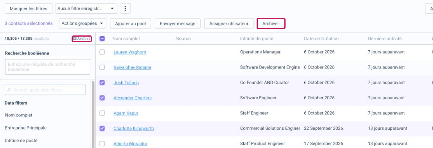Image resolution: width=433 pixels, height=148 pixels.
Task: Sort by Intitulé de poste column header
Action: [257, 39]
